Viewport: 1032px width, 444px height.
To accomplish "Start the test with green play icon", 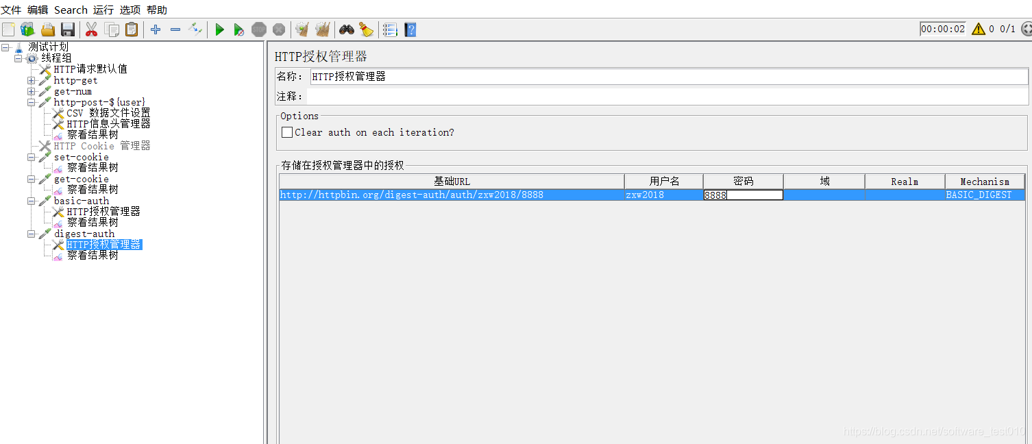I will coord(219,29).
